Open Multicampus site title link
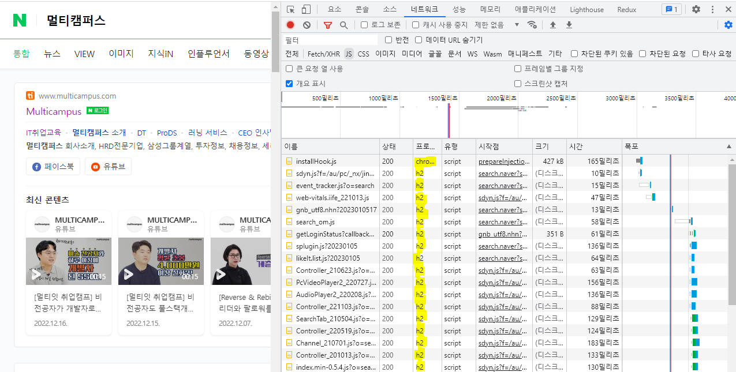Image resolution: width=736 pixels, height=372 pixels. point(54,111)
